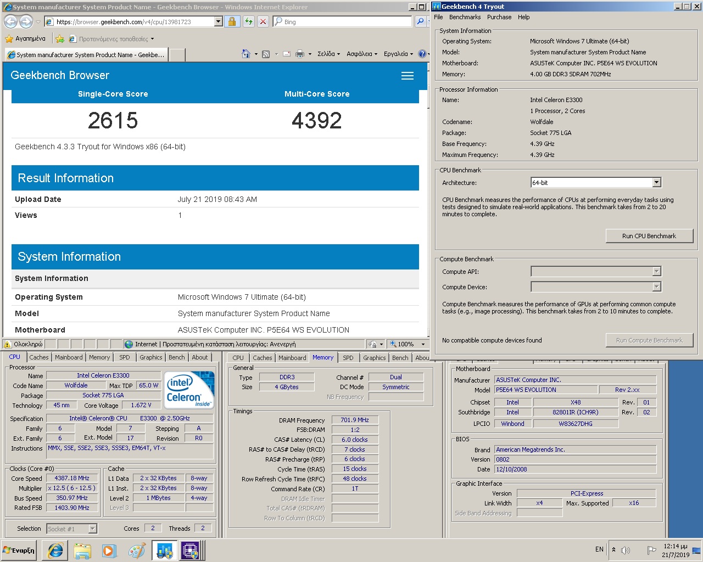The width and height of the screenshot is (703, 562).
Task: Open the Socket #1 selection dropdown in CPU-Z
Action: pos(71,529)
